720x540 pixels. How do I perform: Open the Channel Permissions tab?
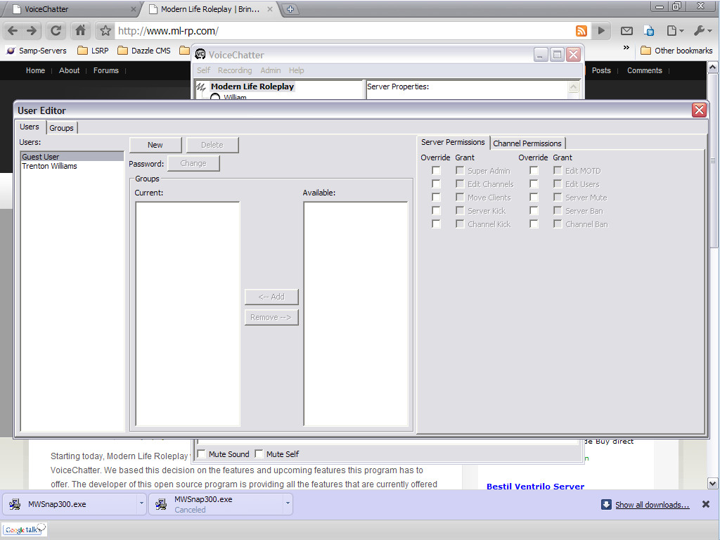tap(527, 143)
